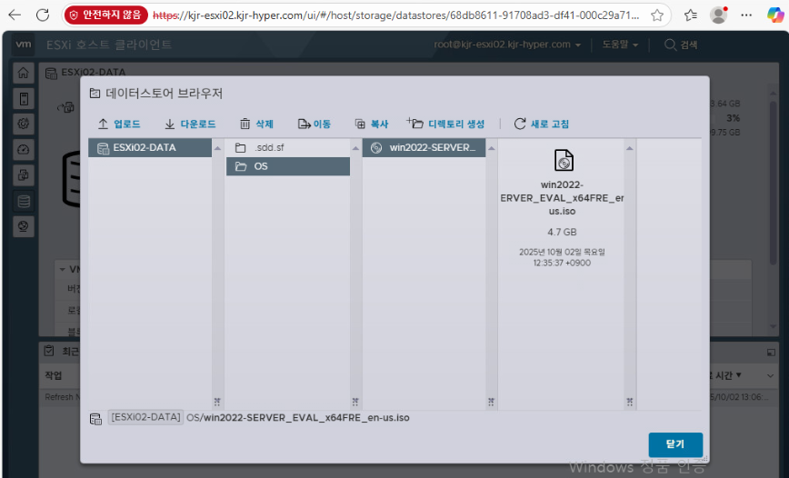Viewport: 789px width, 478px height.
Task: Open the browser three-dots settings menu
Action: (x=747, y=15)
